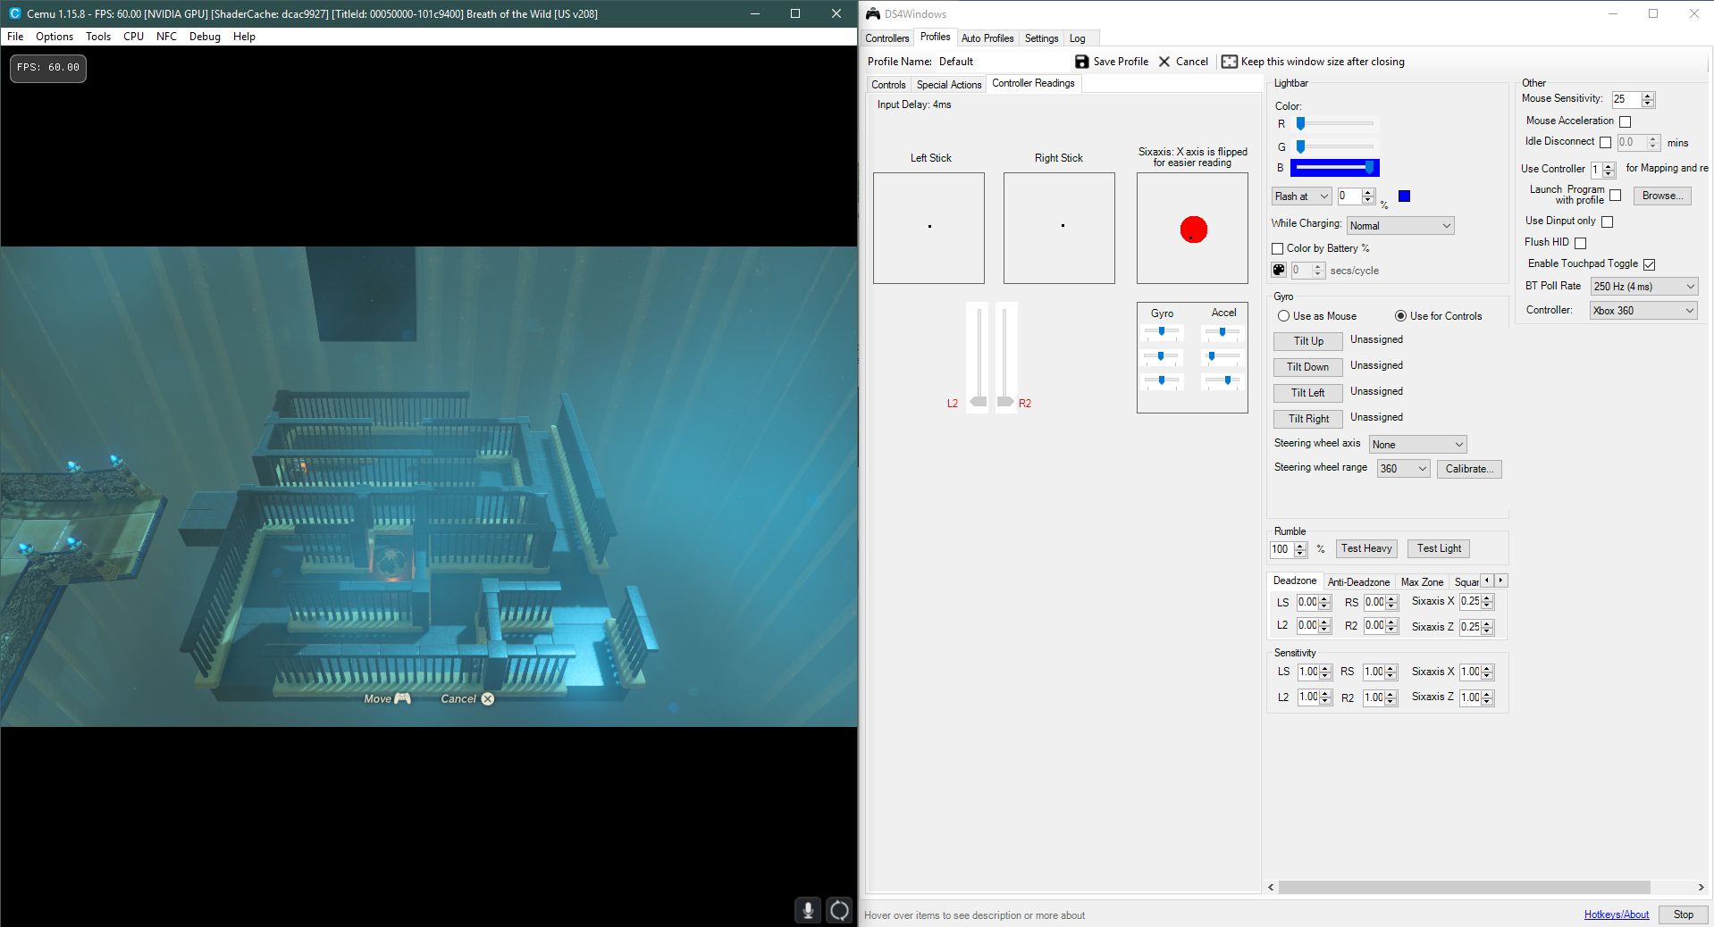Enable Color by Battery % checkbox
1714x927 pixels.
[1278, 249]
